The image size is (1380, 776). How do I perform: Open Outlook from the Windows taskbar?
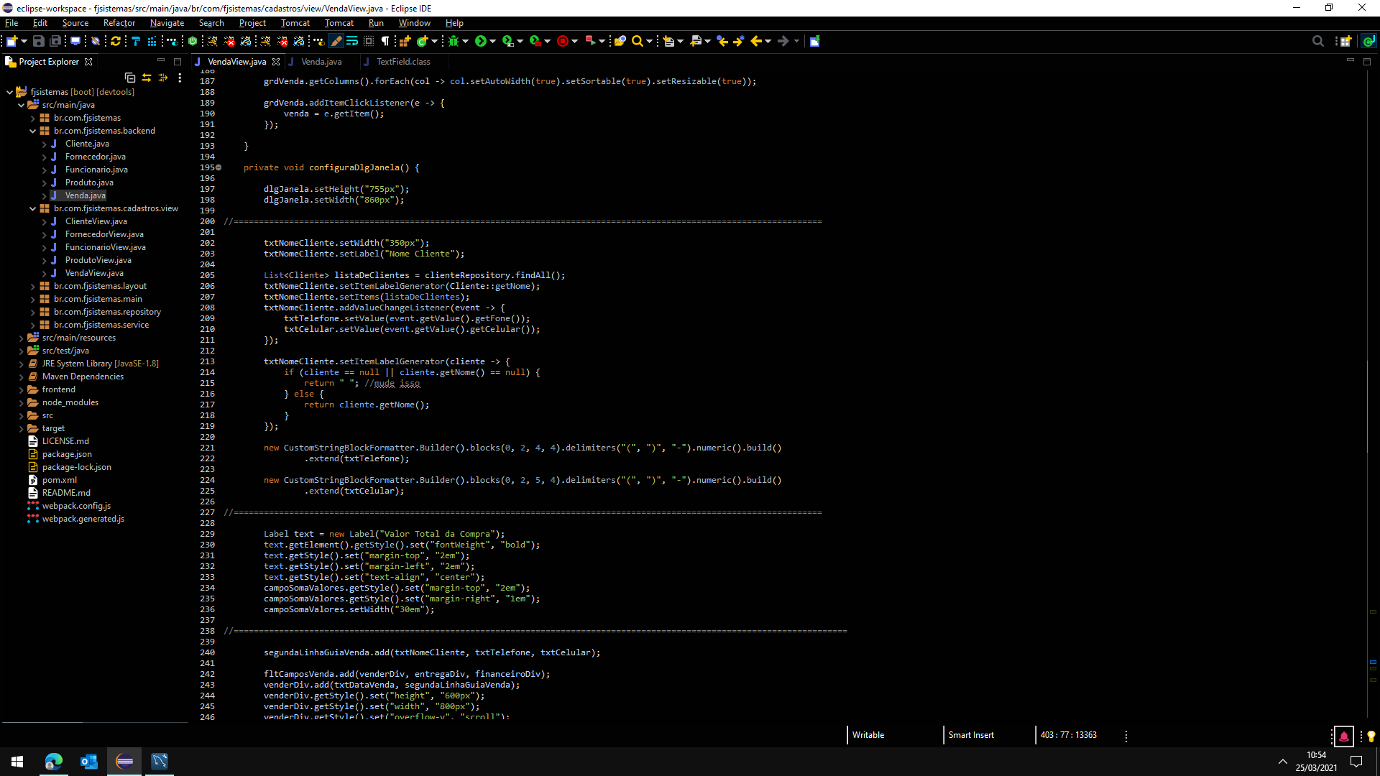click(x=88, y=761)
